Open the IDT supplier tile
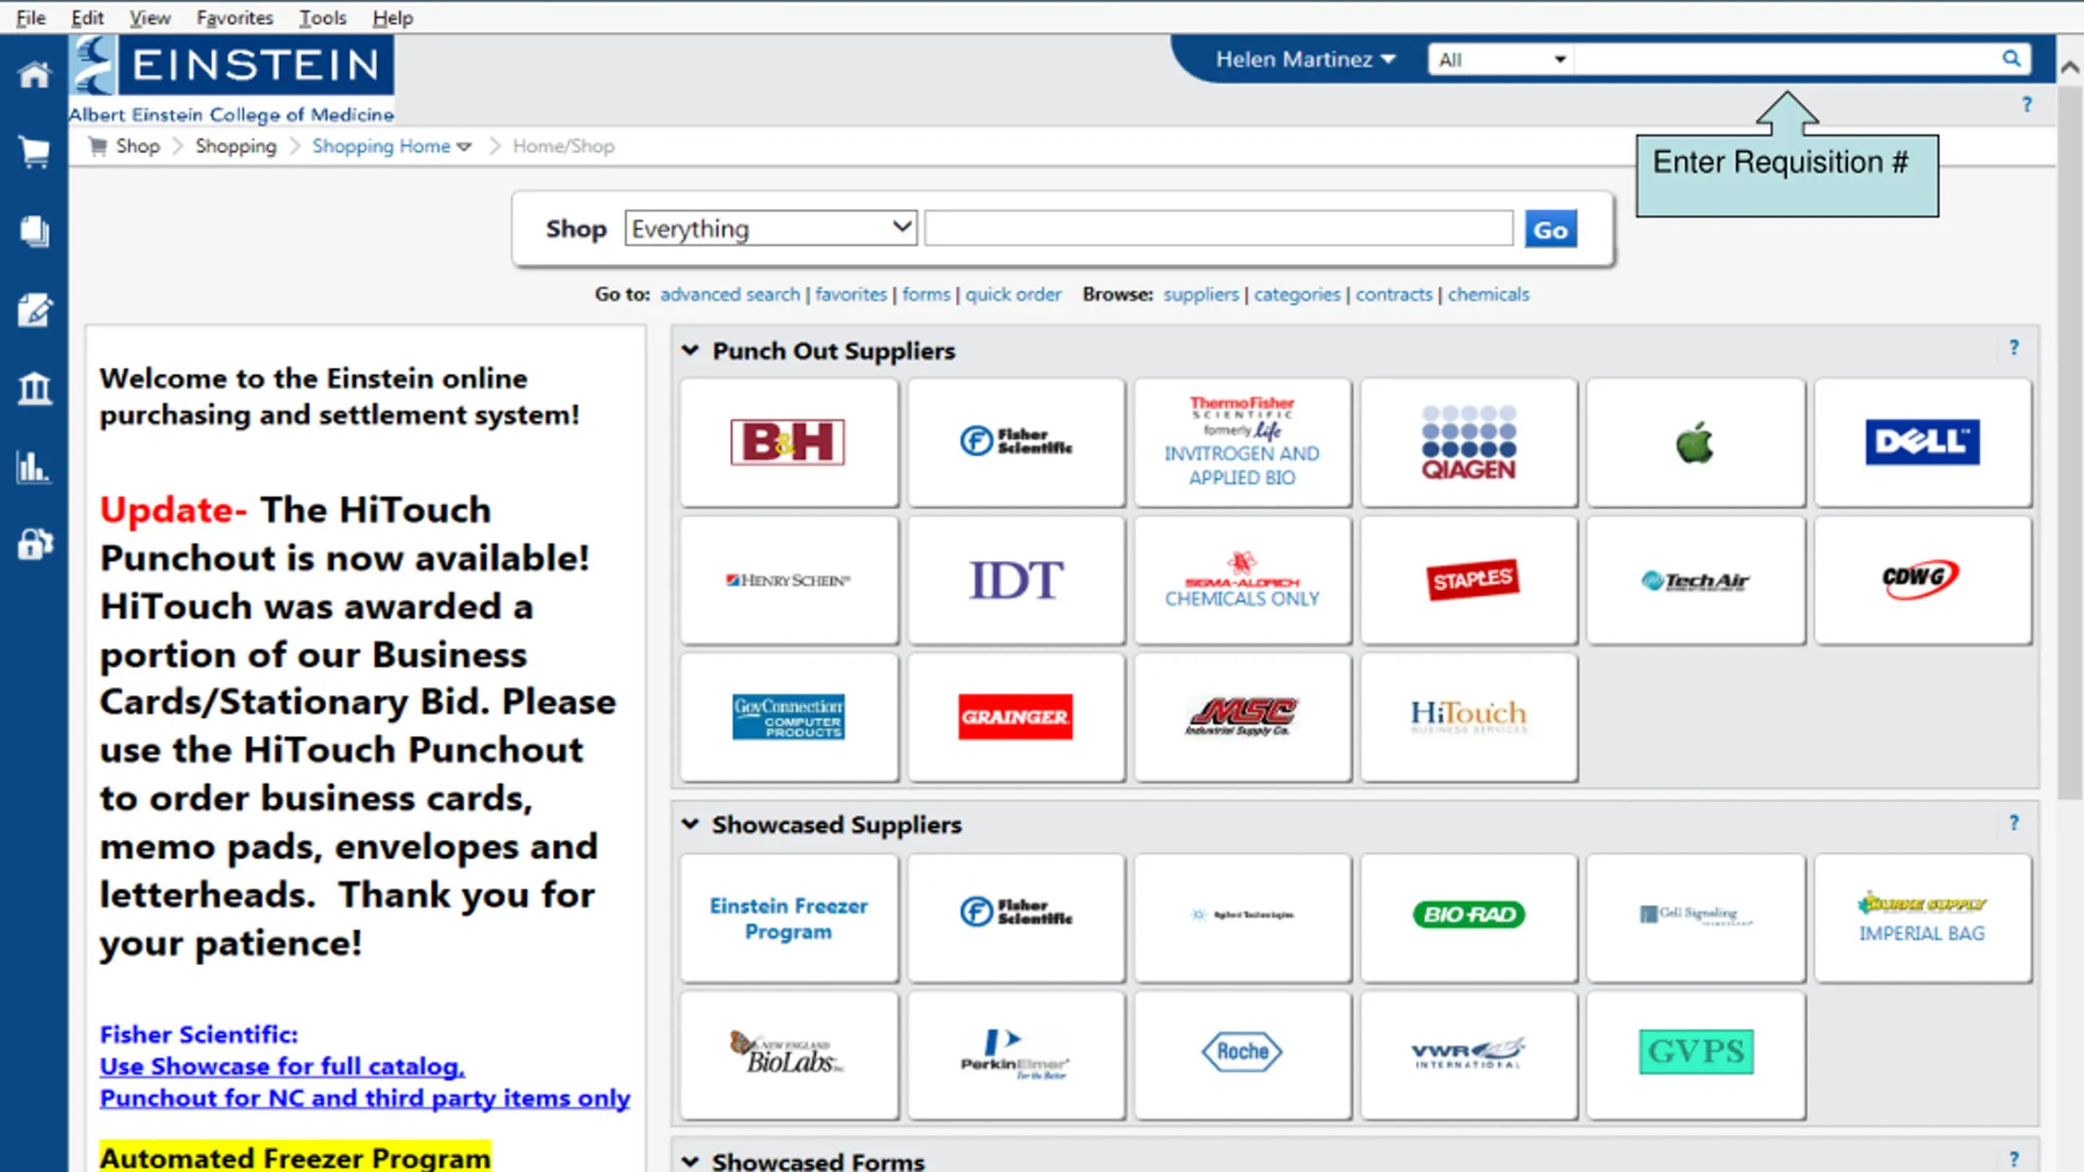The image size is (2084, 1172). pyautogui.click(x=1016, y=580)
